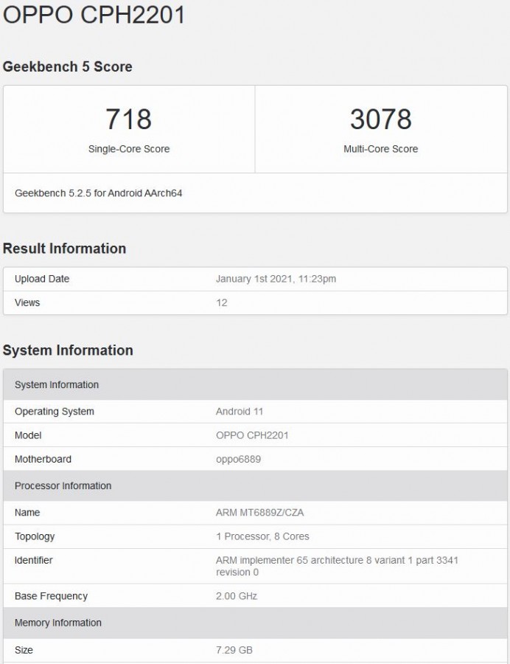Click the 2.00 GHz base frequency value
510x664 pixels.
[x=237, y=596]
